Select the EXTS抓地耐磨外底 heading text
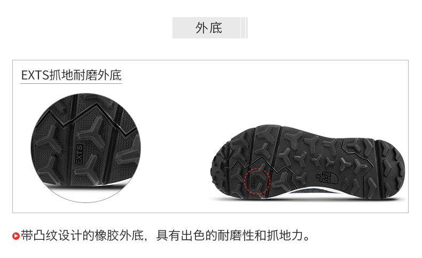Viewport: 422px width, 258px height. (72, 75)
